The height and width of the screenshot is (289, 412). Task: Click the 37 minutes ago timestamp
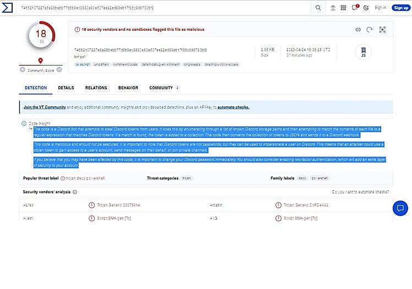(299, 55)
